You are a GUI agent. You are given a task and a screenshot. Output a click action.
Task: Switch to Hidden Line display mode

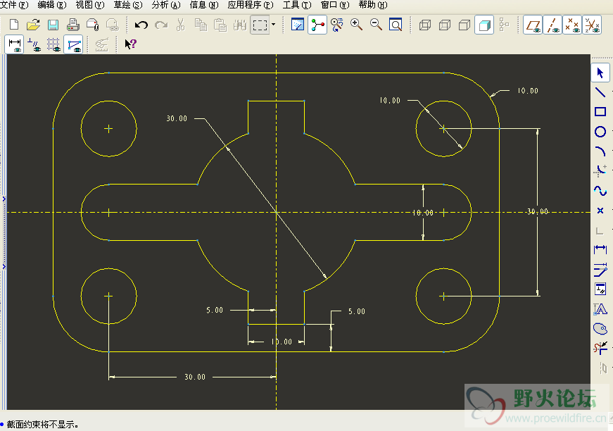pos(445,25)
